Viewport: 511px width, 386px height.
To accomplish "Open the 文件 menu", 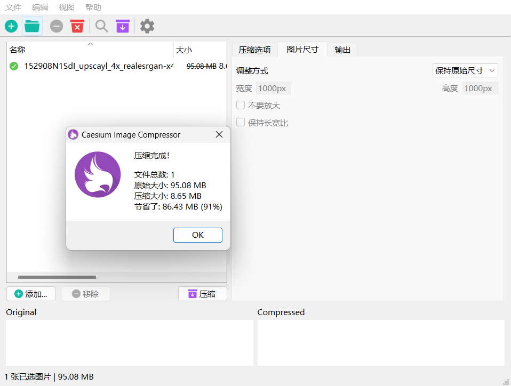I will (13, 7).
